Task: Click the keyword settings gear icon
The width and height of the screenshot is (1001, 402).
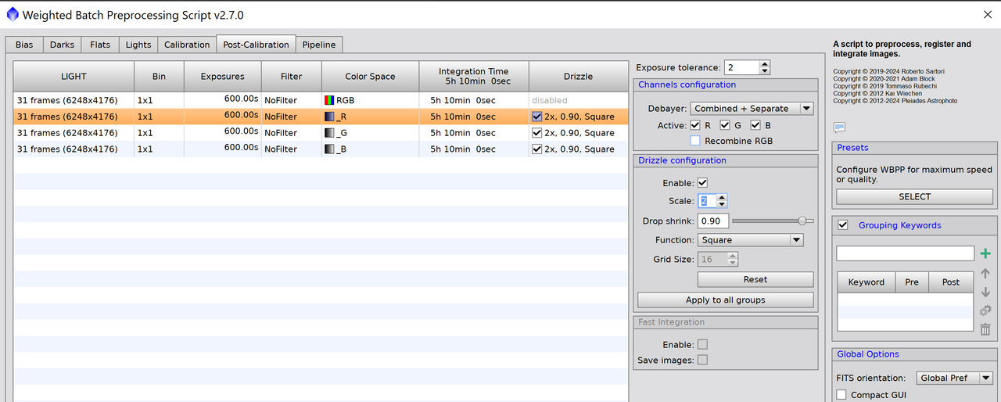Action: click(x=985, y=310)
